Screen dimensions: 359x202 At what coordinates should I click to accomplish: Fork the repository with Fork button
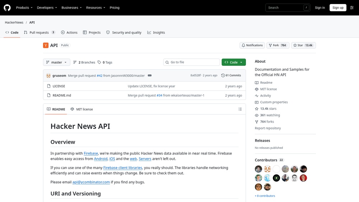click(x=278, y=45)
